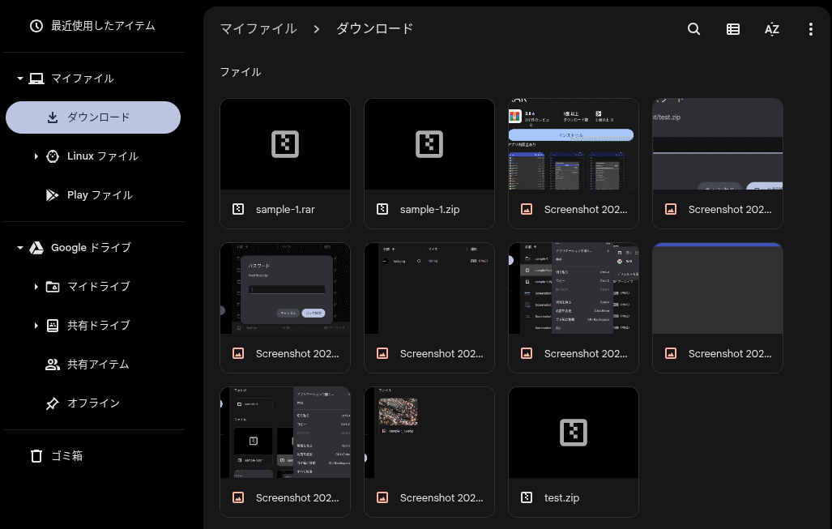Collapse the Google Drive section
The height and width of the screenshot is (529, 832).
click(x=18, y=247)
